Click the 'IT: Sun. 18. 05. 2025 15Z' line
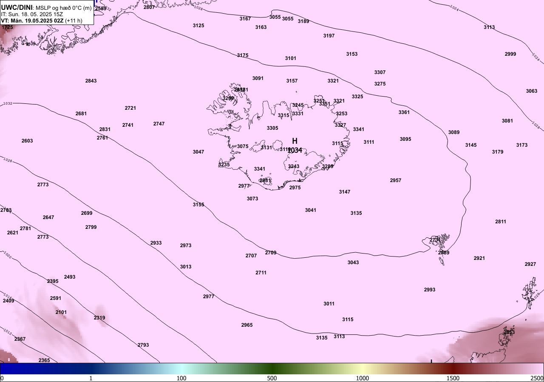This screenshot has height=382, width=544. [x=31, y=14]
